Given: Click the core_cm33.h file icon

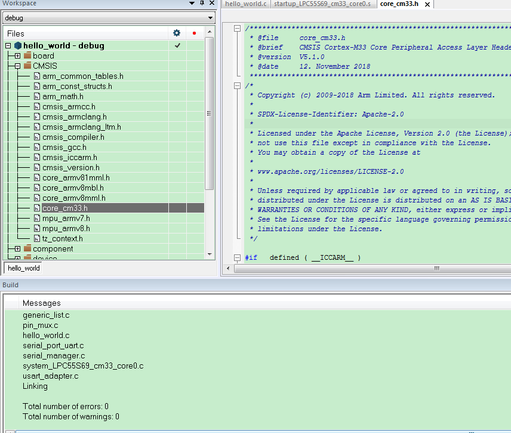Looking at the screenshot, I should 37,208.
